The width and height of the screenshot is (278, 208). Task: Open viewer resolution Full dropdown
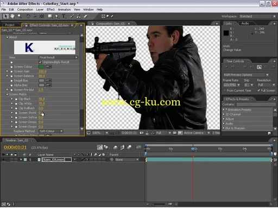(163, 133)
